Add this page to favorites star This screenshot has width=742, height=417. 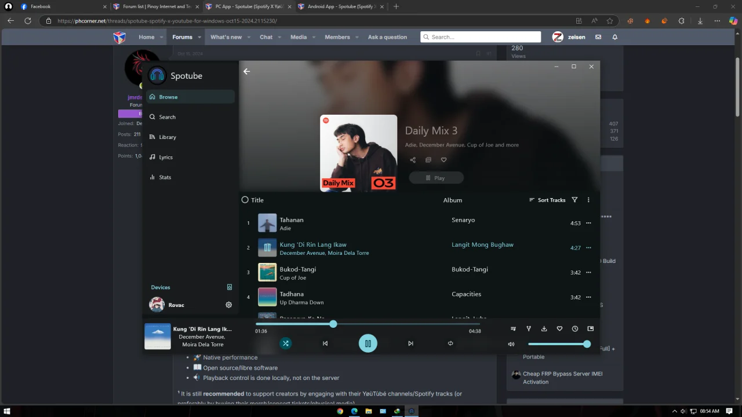coord(610,21)
